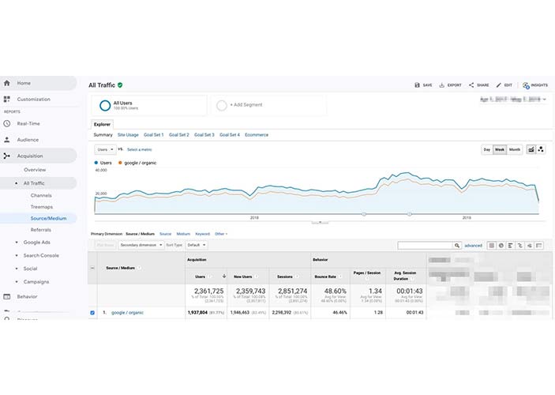Switch to the Comparison view icon
555x395 pixels.
point(520,245)
